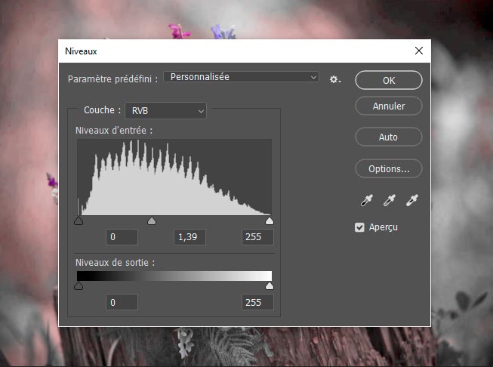
Task: Toggle the Aperçu preview checkbox
Action: pos(360,227)
